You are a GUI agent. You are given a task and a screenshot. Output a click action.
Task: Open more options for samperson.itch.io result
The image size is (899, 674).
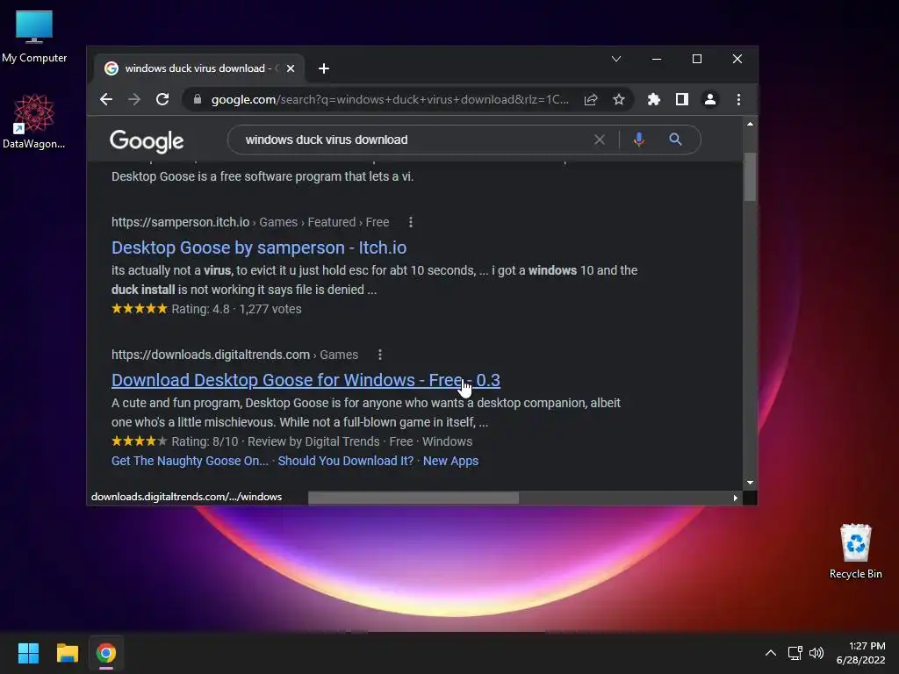pos(411,222)
